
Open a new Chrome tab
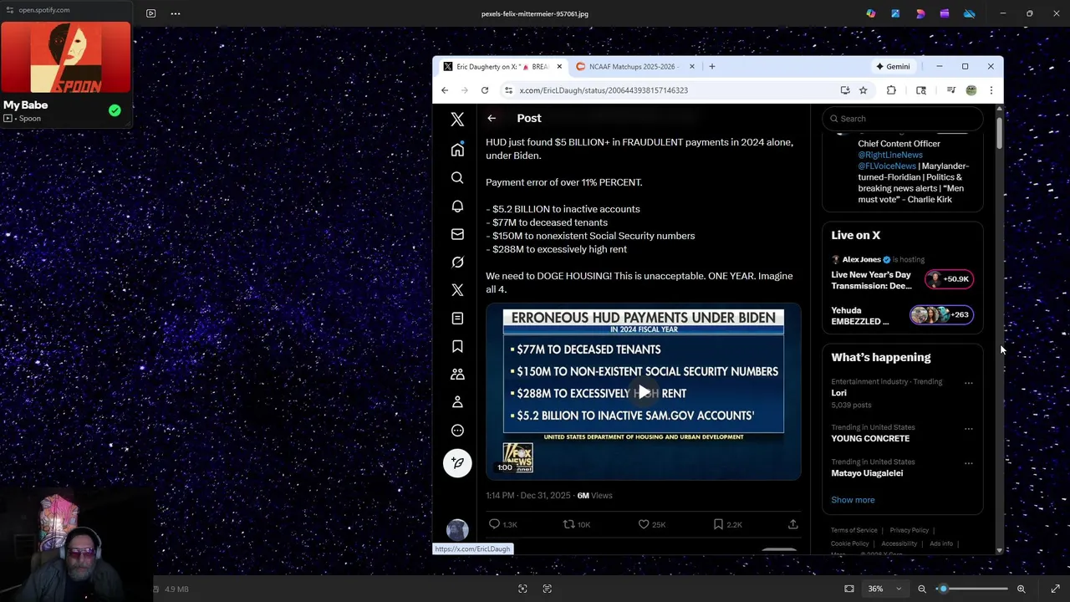[x=712, y=67]
